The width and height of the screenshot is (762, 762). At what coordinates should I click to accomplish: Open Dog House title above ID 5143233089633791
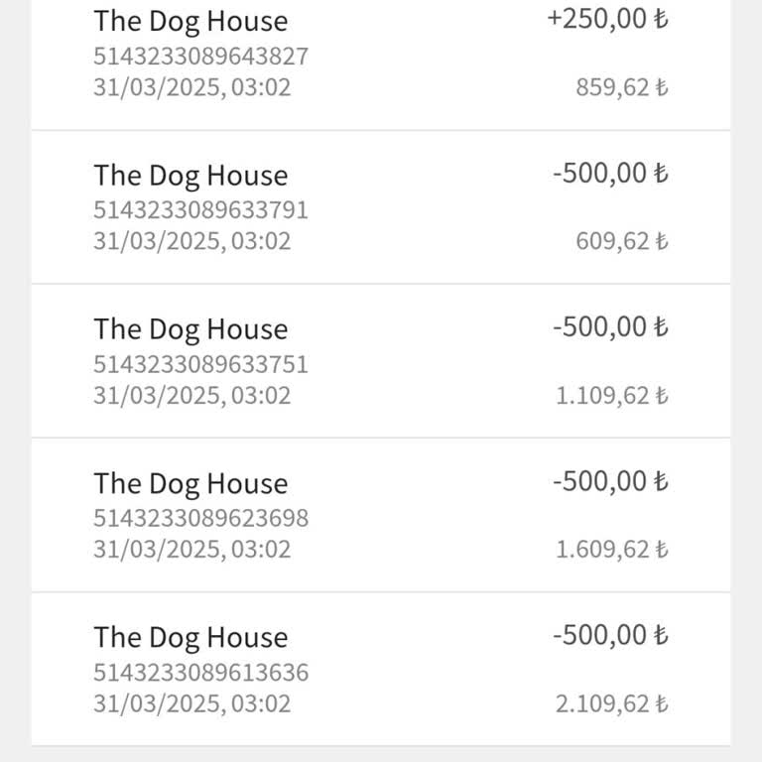[x=190, y=176]
